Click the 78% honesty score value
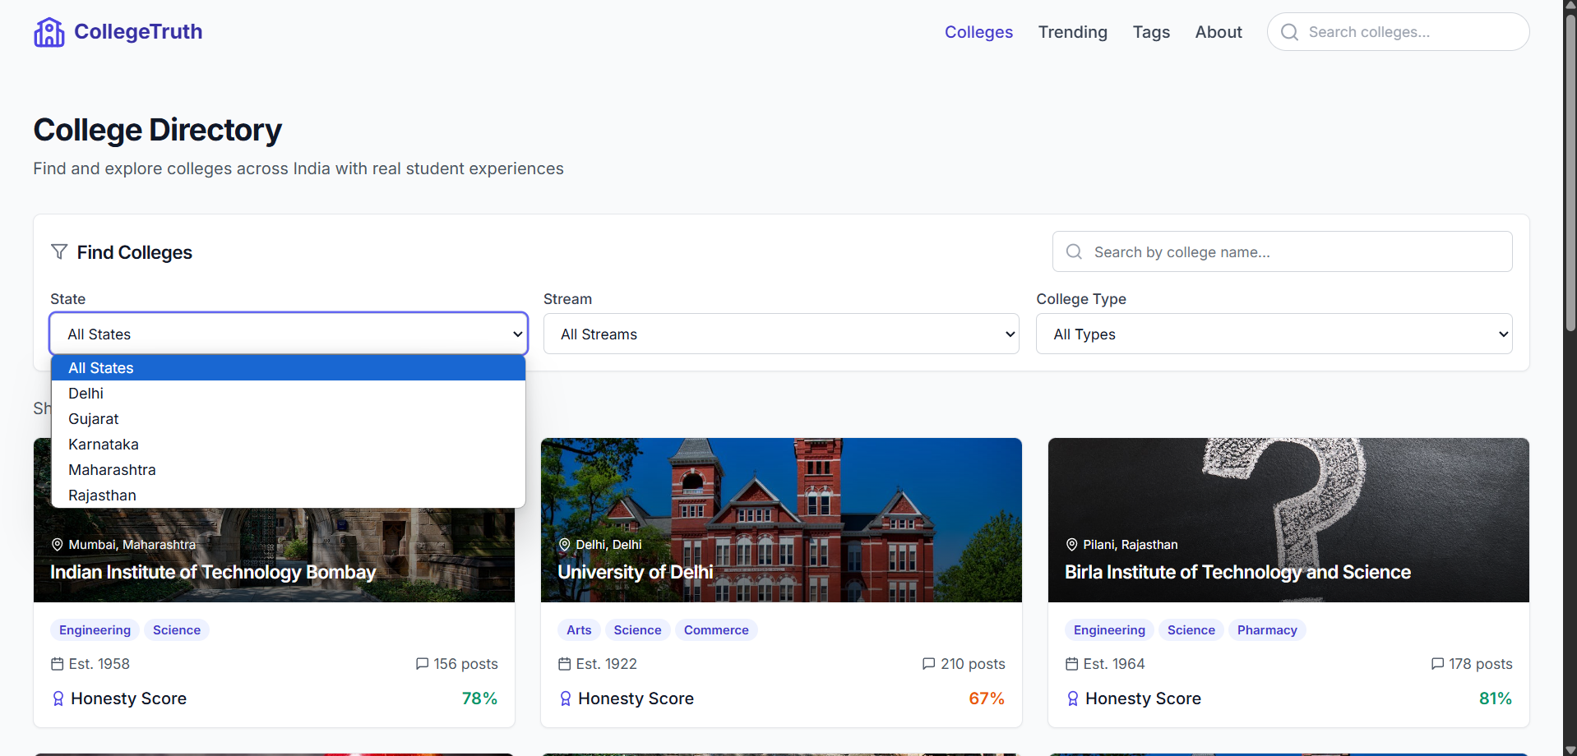The image size is (1577, 756). pyautogui.click(x=479, y=698)
